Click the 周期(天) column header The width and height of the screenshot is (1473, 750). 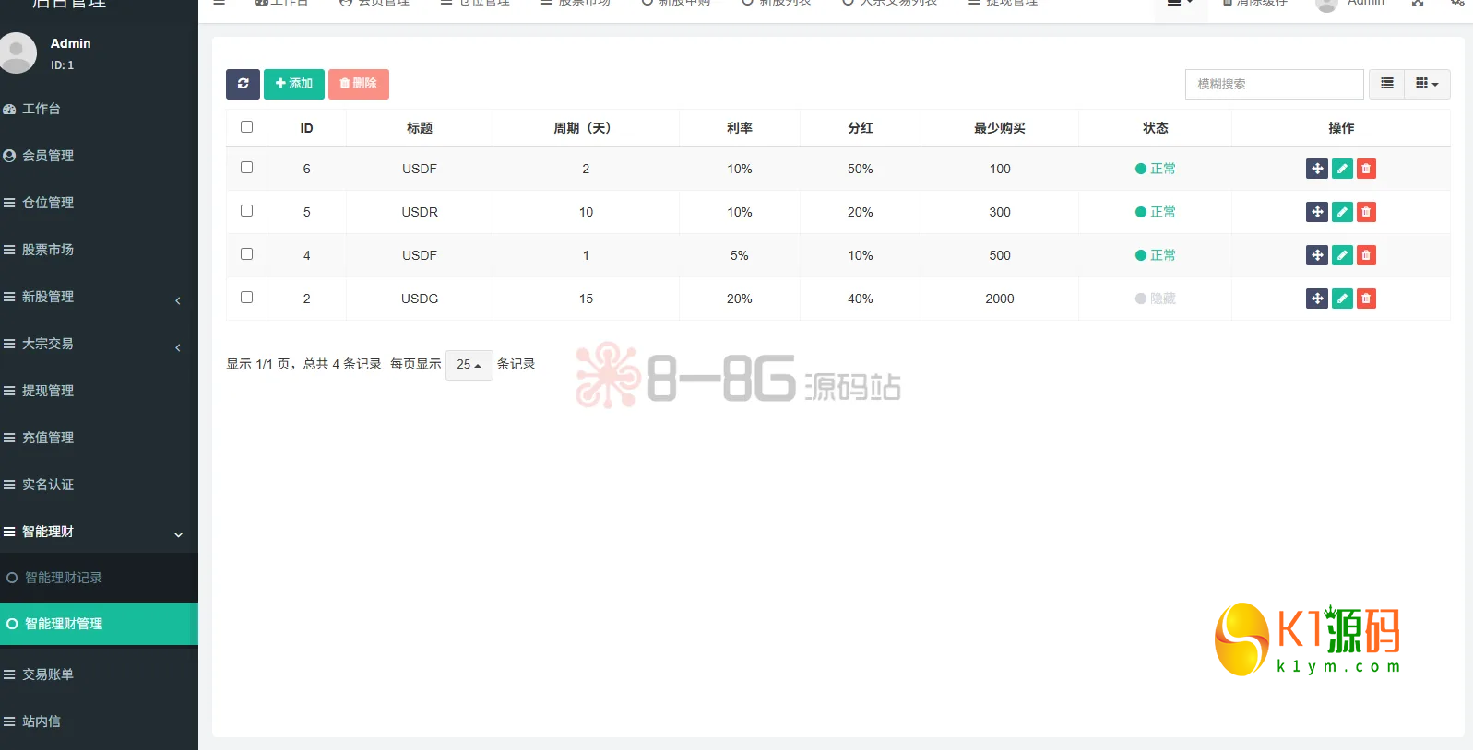(586, 128)
